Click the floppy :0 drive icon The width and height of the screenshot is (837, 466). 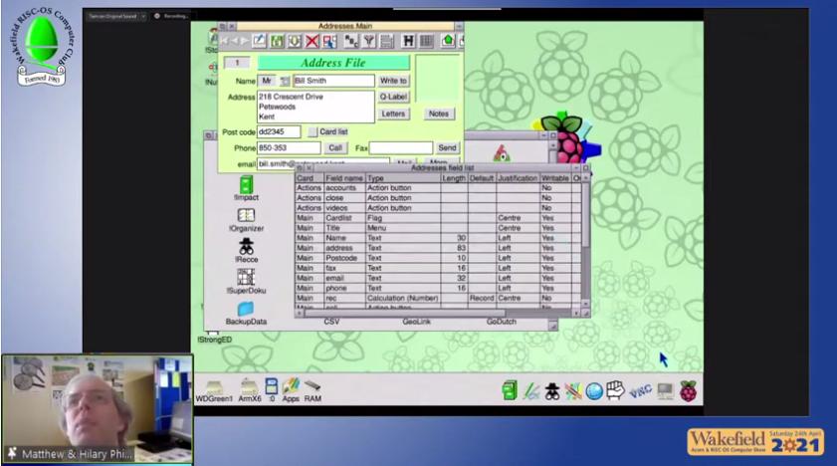[x=271, y=390]
